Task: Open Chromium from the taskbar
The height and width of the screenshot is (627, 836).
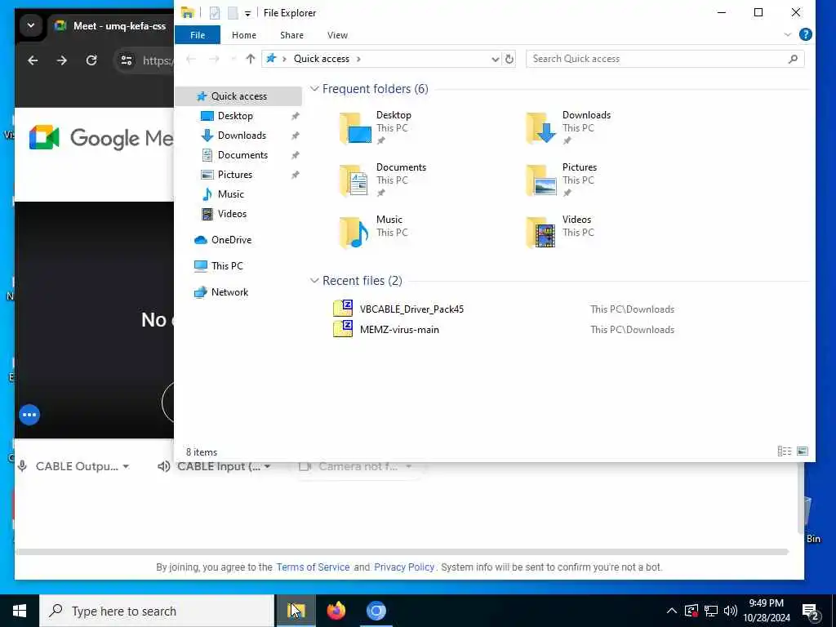Action: tap(376, 611)
